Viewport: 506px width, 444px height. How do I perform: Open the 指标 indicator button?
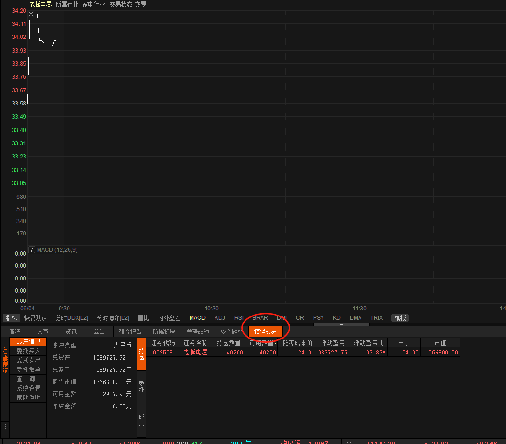point(11,318)
